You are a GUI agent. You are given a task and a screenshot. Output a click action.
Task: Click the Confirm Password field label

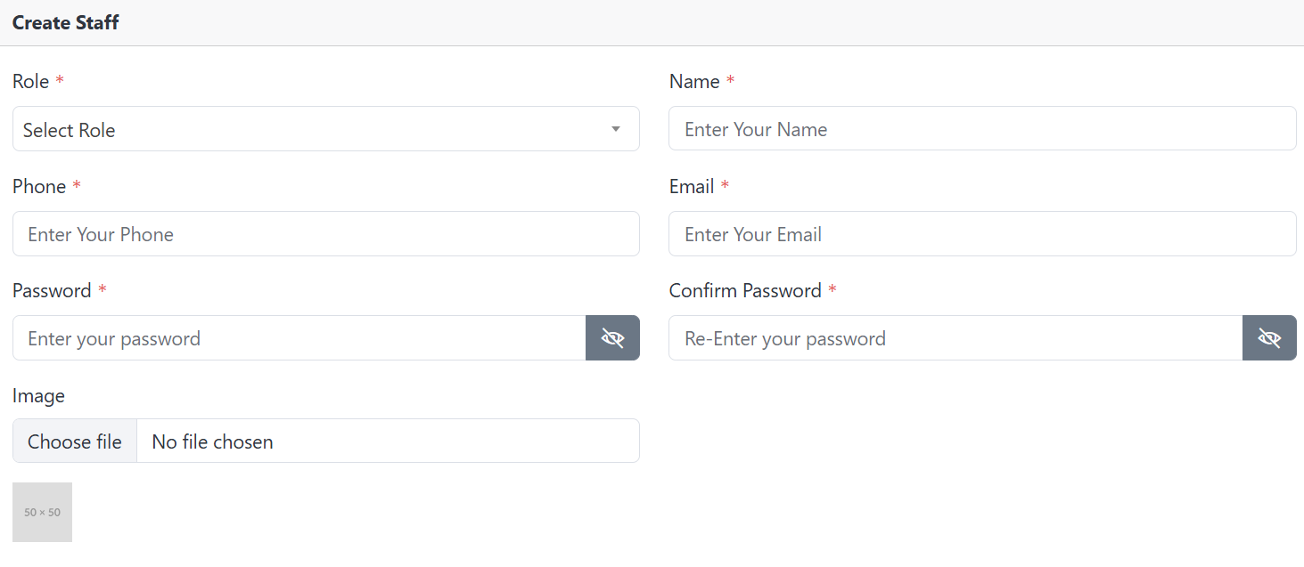[745, 291]
